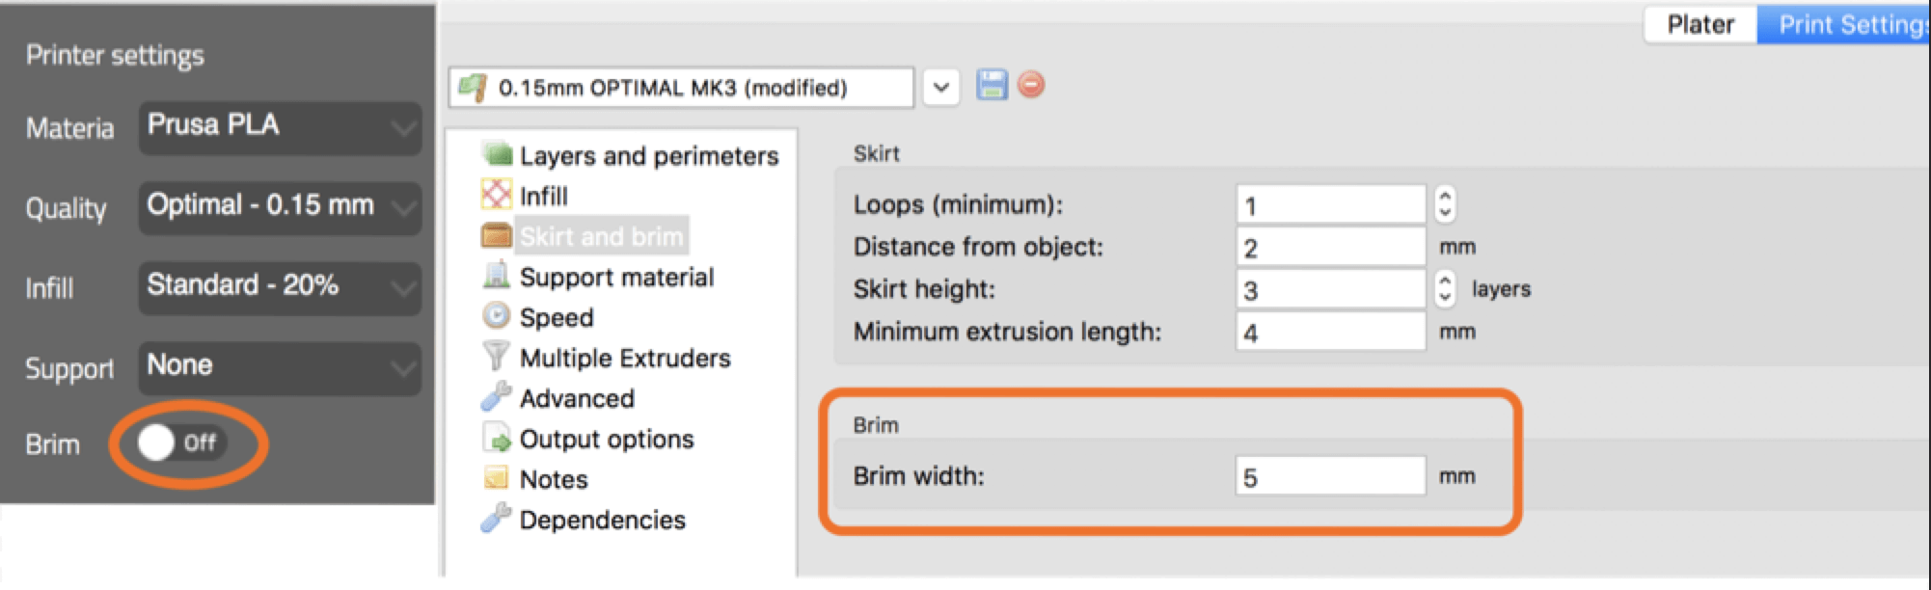
Task: Click the Support material icon
Action: tap(497, 276)
